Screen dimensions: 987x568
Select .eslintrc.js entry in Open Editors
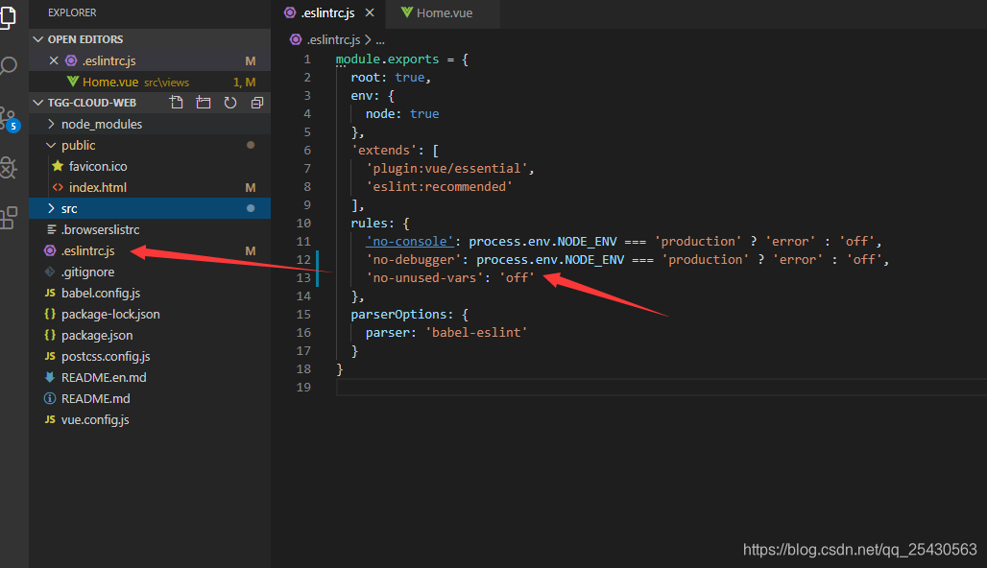[x=150, y=60]
